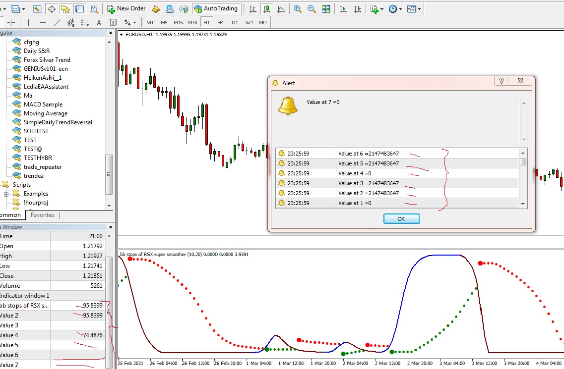Screen dimensions: 564x369
Task: Click the triangle next to EURUSD,H1 chart title
Action: [121, 35]
